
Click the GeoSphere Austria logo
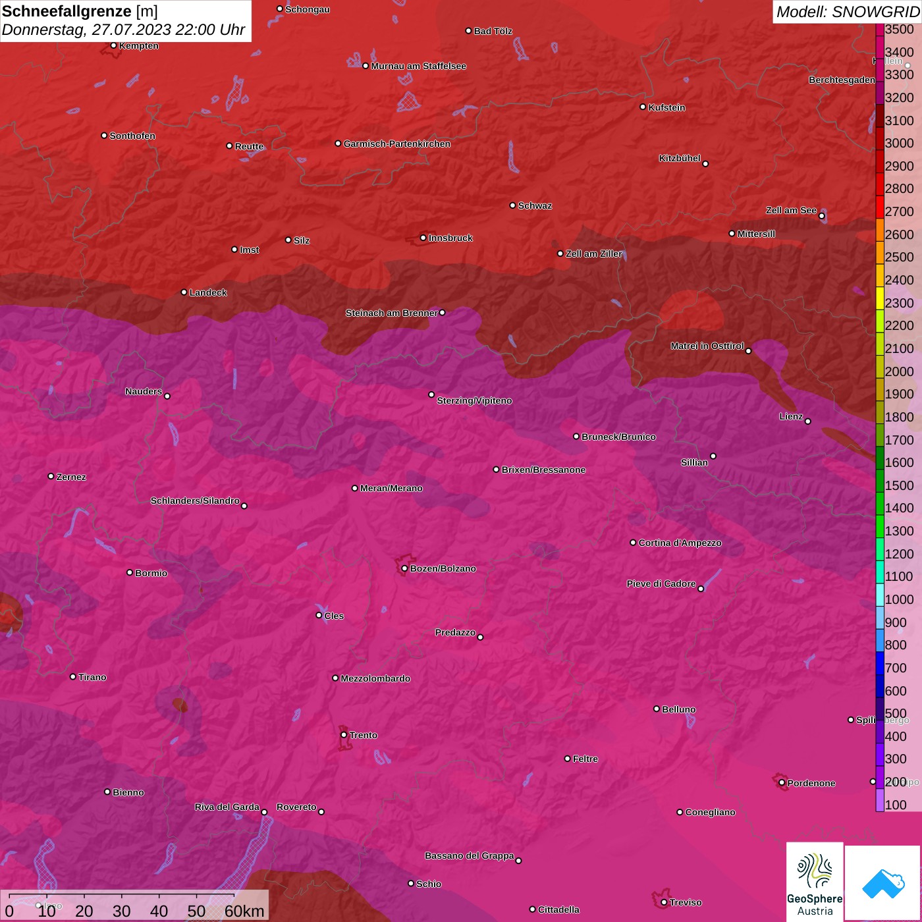815,881
